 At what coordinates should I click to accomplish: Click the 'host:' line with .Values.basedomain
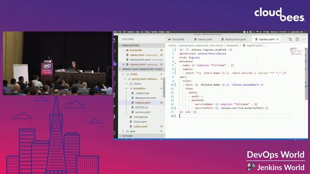point(223,85)
